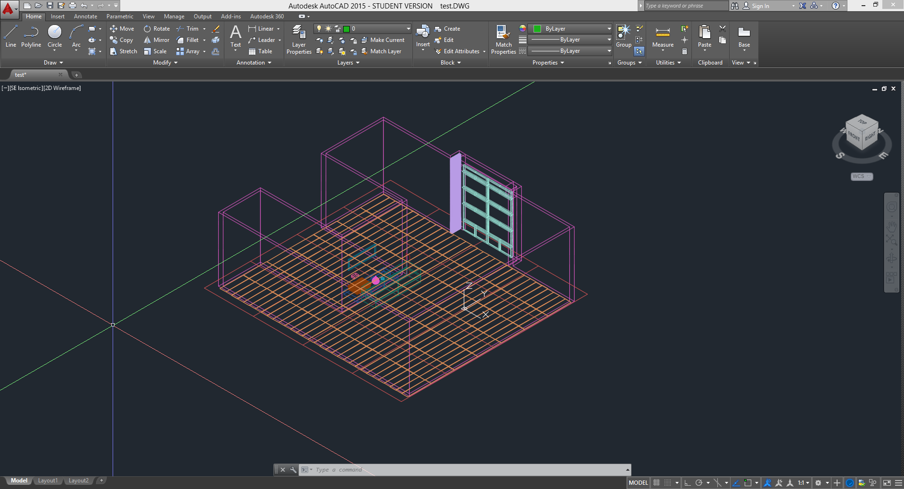Click the Make Current layer button
The width and height of the screenshot is (904, 489).
pos(385,40)
